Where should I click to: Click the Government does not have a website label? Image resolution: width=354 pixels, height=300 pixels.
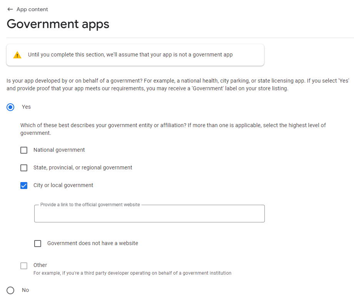click(93, 243)
